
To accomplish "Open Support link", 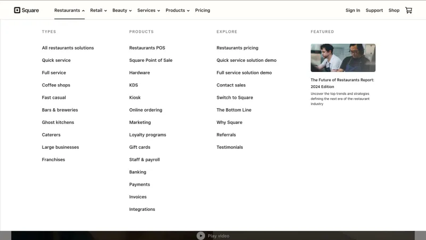I will (x=374, y=10).
